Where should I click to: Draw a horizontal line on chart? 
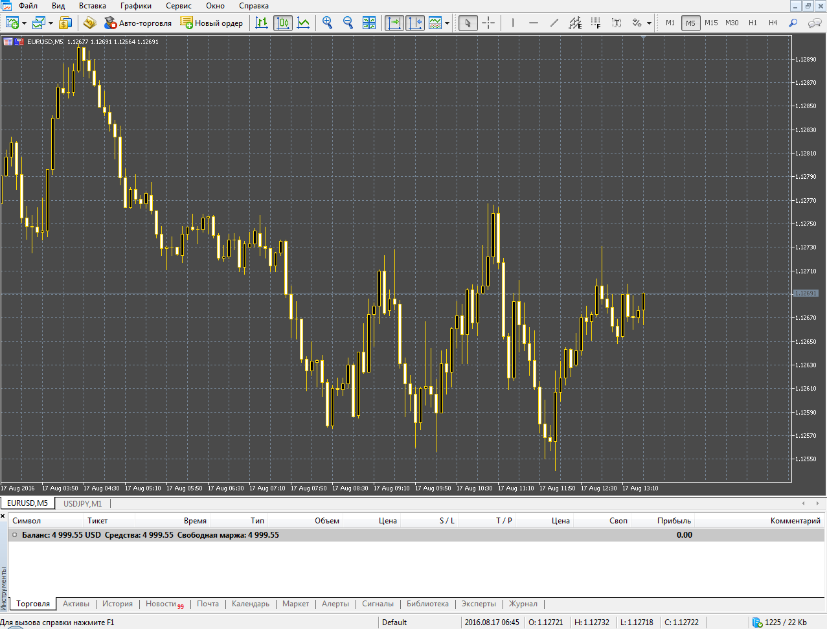pos(533,23)
